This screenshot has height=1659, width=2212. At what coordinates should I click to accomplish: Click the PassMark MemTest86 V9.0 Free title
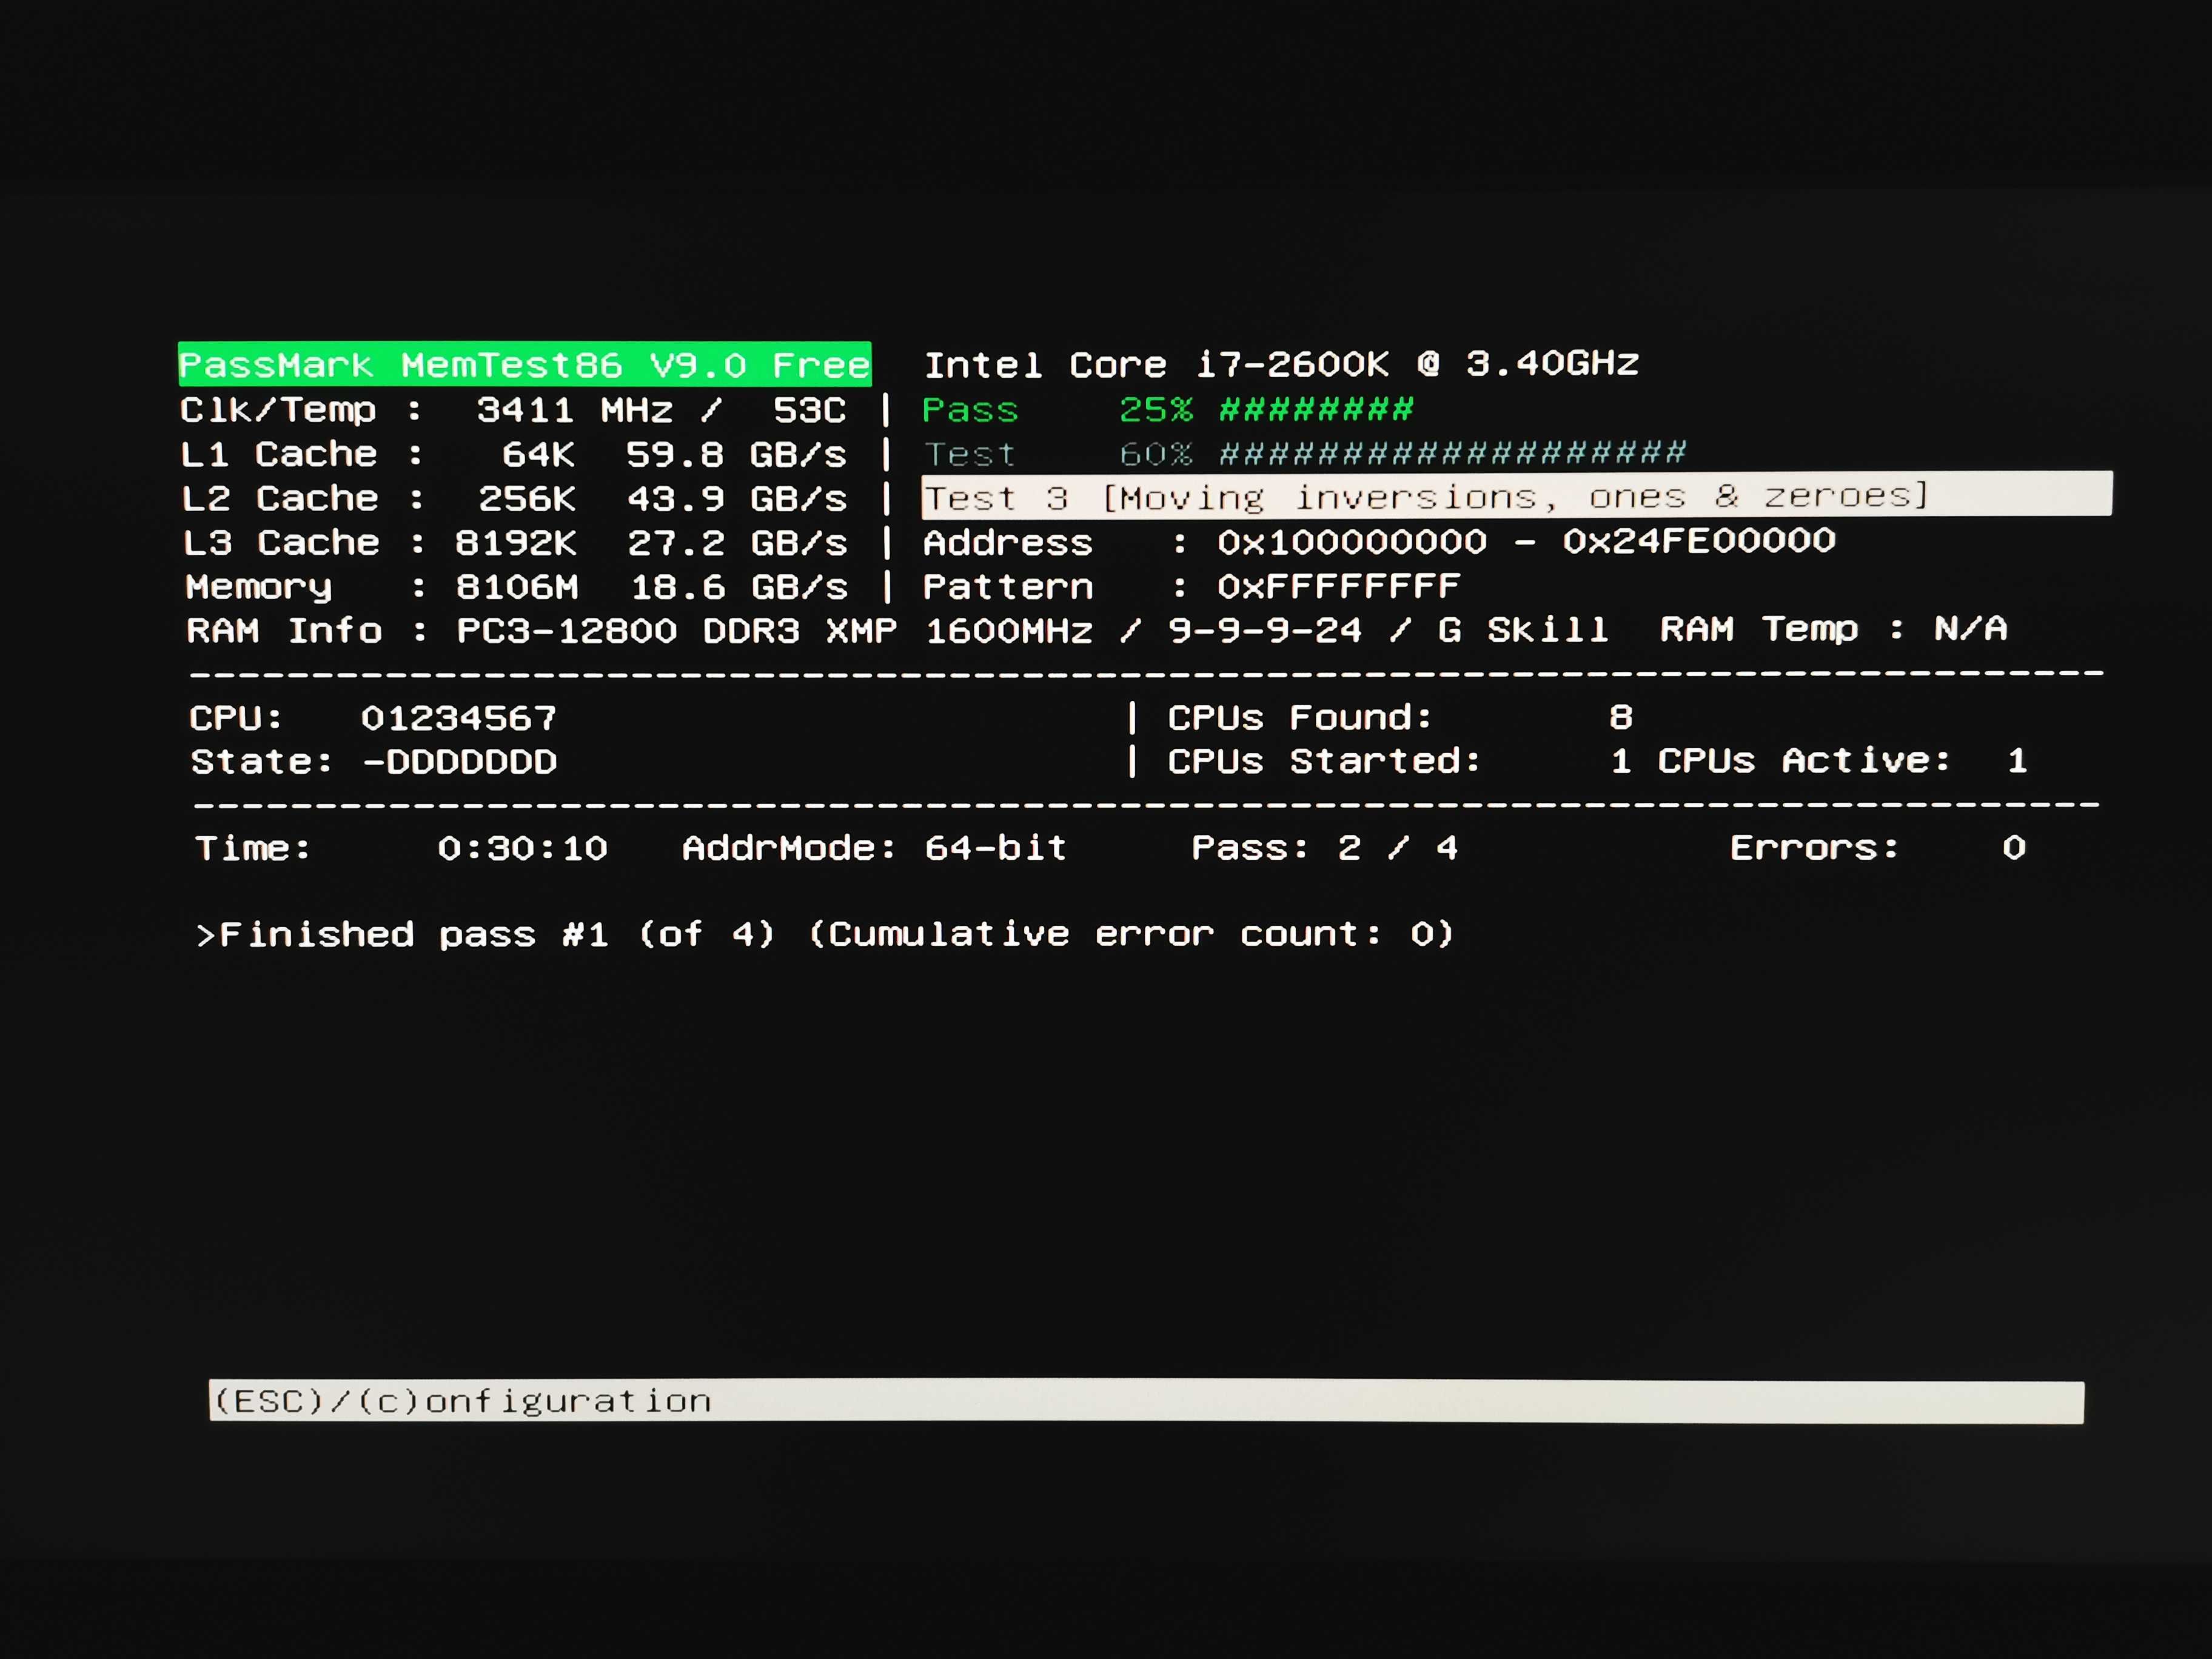click(x=525, y=364)
